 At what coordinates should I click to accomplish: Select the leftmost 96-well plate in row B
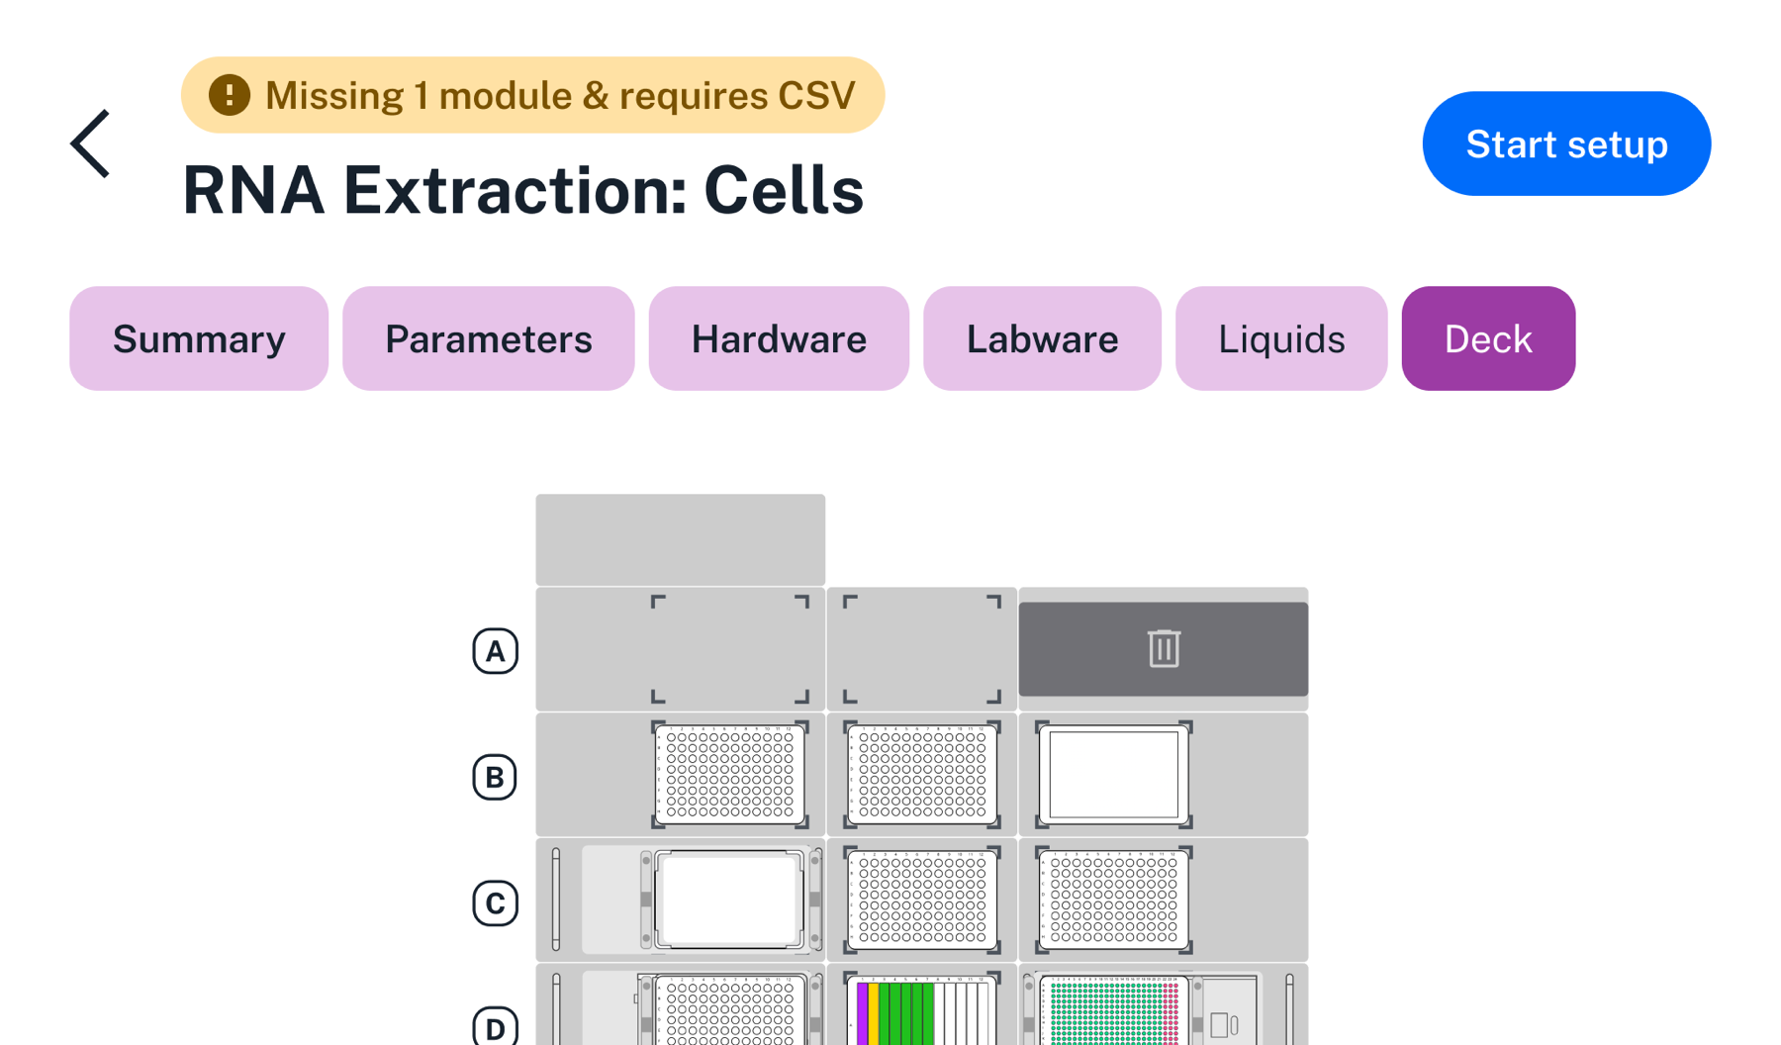(x=730, y=774)
